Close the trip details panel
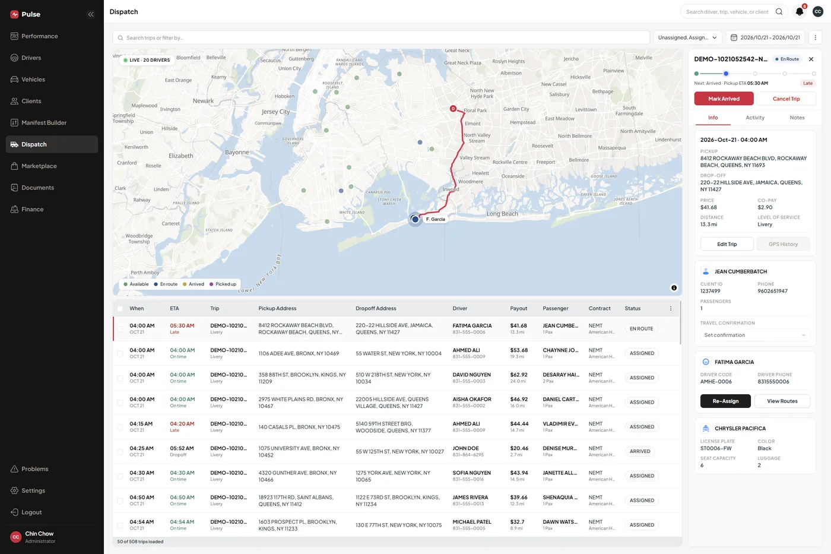831x554 pixels. point(811,59)
